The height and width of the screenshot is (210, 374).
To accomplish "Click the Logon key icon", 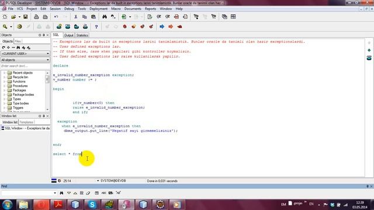I will point(5,26).
